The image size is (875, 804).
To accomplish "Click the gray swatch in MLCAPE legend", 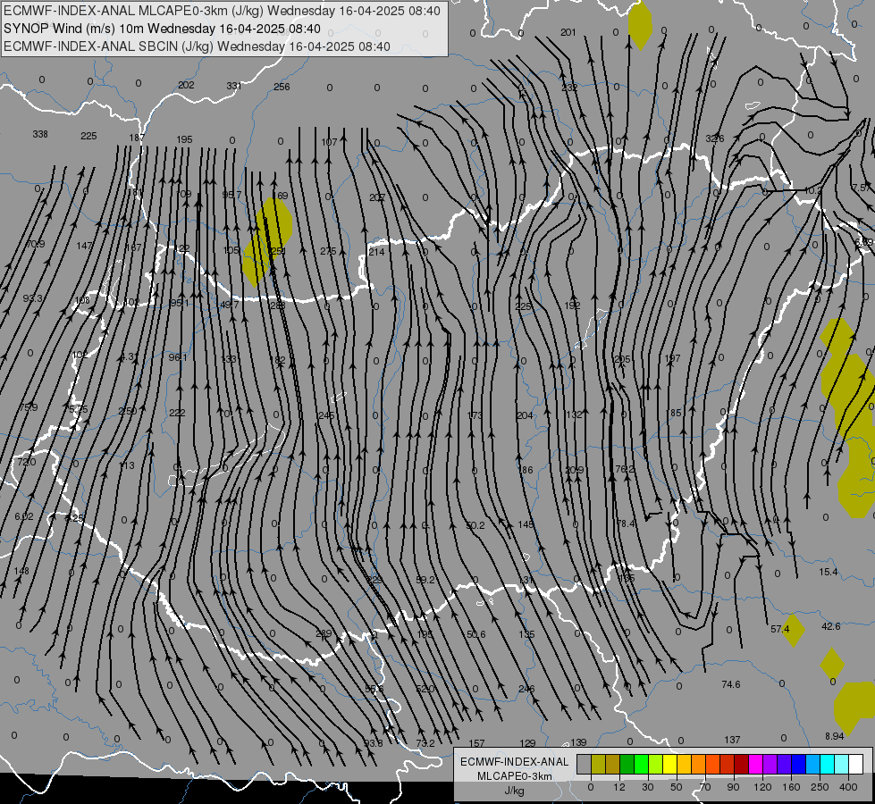I will click(x=585, y=764).
